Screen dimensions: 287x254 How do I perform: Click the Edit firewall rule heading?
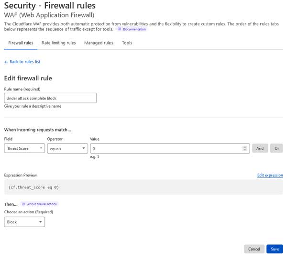click(x=28, y=78)
